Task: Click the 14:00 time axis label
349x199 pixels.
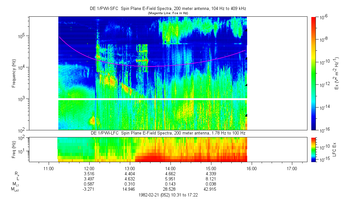Action: tap(170, 169)
